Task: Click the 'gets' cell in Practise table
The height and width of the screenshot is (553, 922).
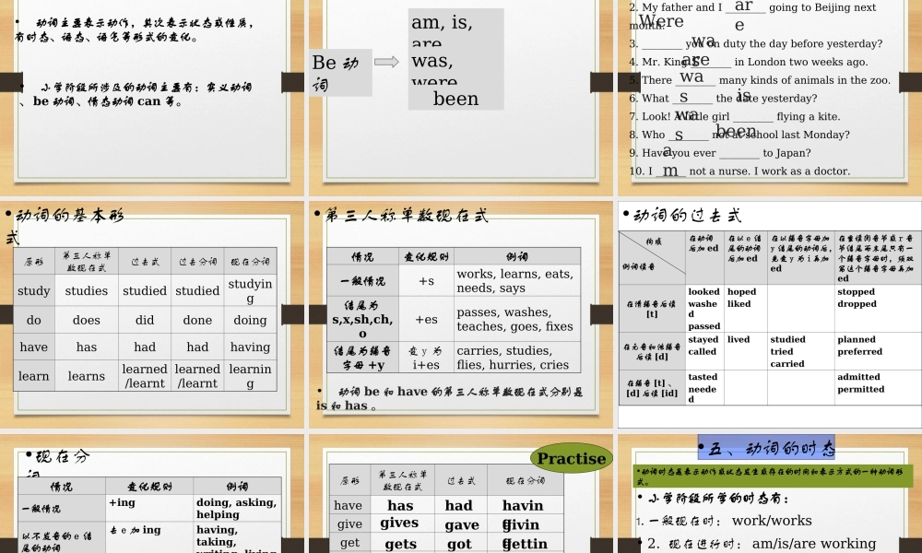Action: coord(400,544)
